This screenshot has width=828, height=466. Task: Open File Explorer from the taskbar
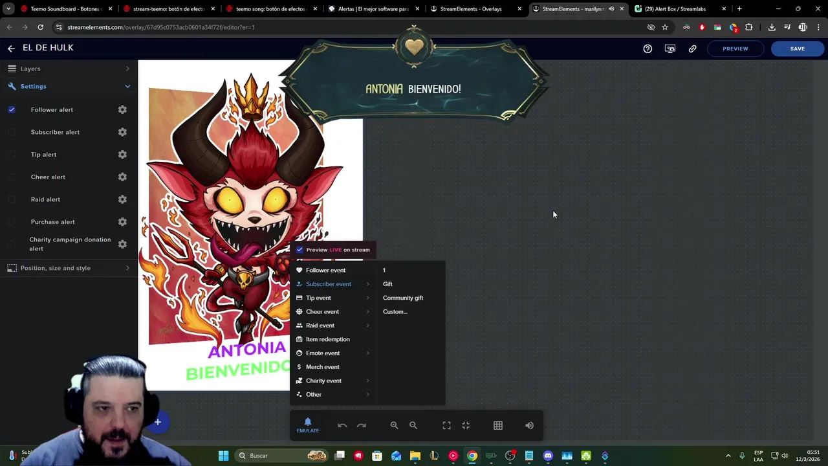click(415, 456)
